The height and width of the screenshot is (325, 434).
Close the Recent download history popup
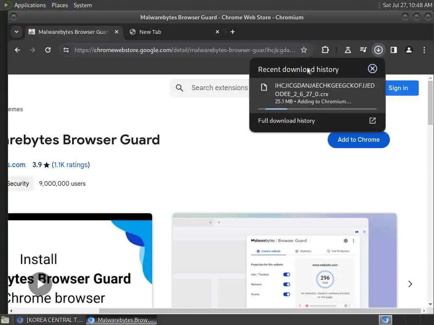point(372,69)
